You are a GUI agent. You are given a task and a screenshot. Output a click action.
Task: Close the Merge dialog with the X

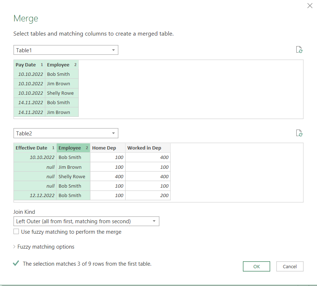point(310,5)
